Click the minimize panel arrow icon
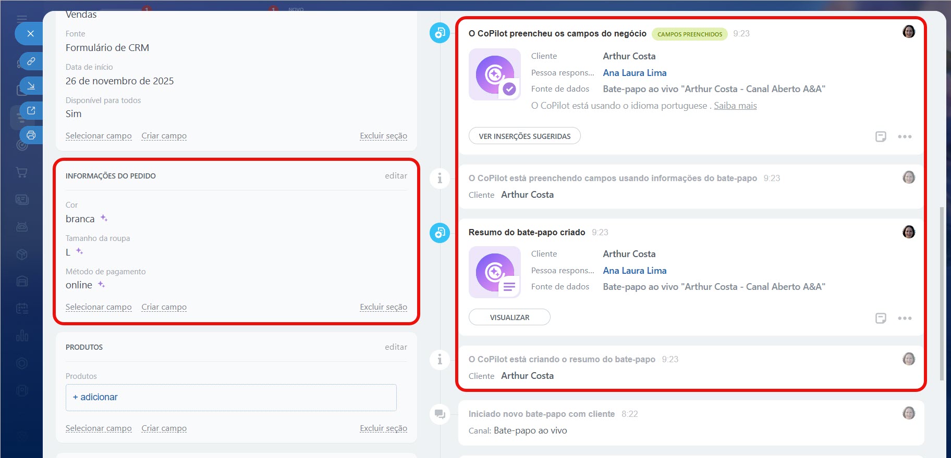 [x=31, y=86]
